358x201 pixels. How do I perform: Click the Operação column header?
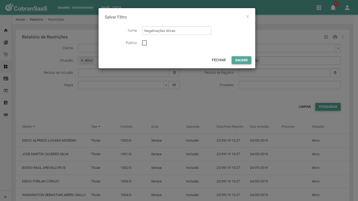(193, 127)
